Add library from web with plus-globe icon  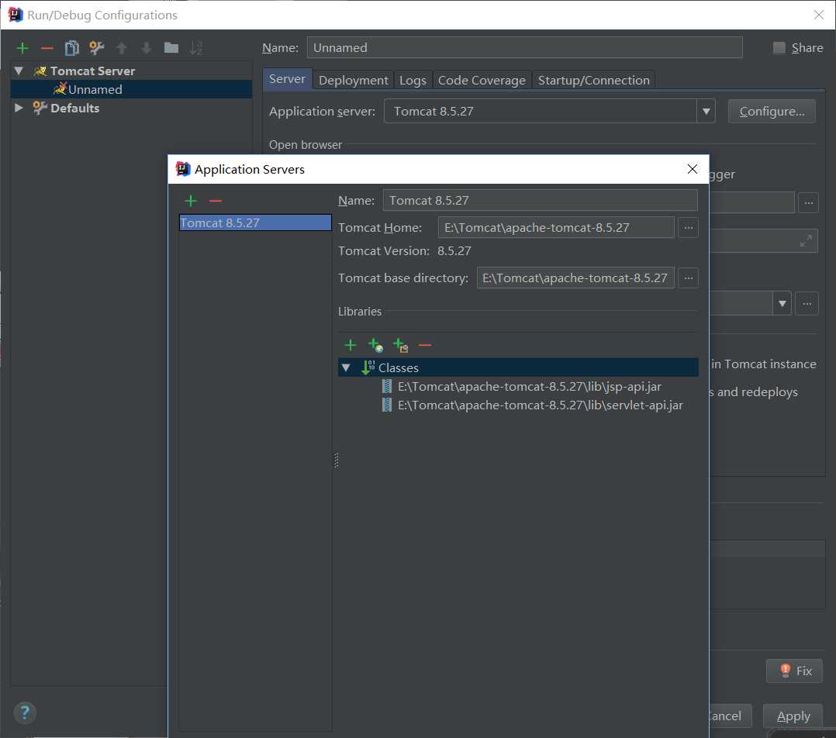(x=376, y=345)
